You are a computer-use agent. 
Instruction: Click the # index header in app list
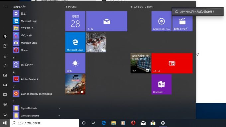(x=14, y=58)
